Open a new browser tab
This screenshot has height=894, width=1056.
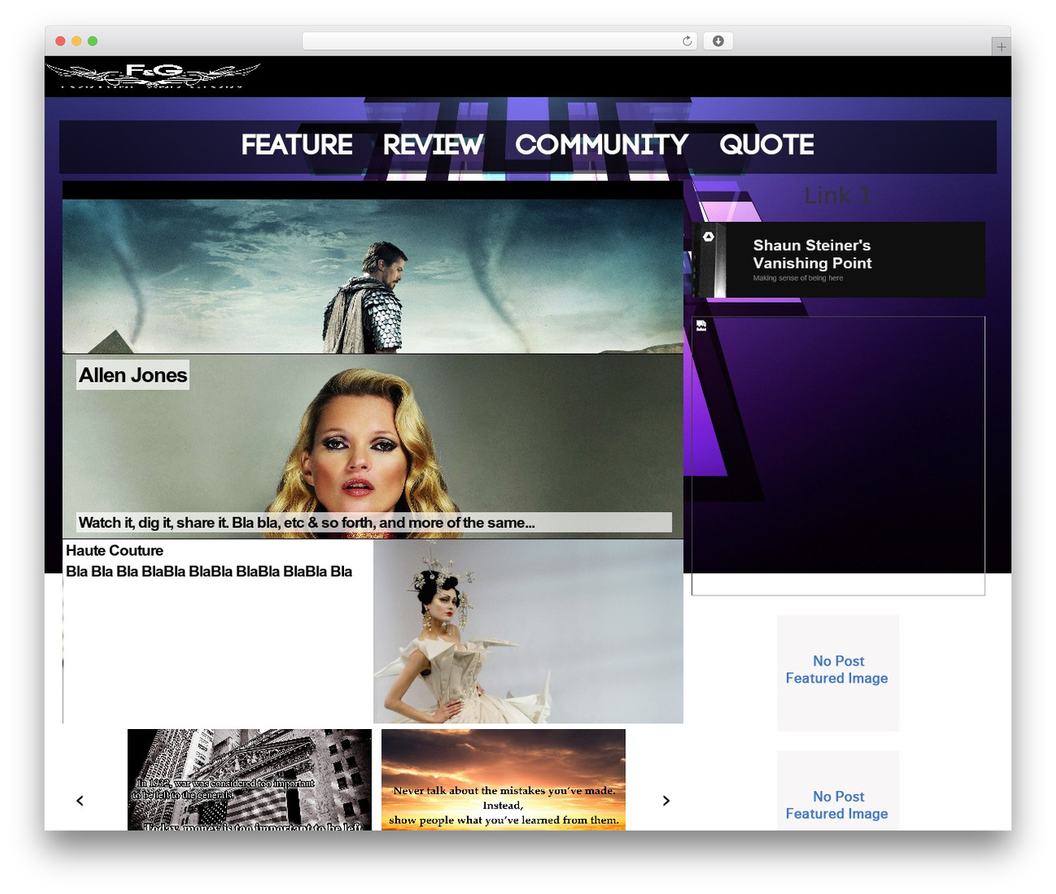click(1001, 47)
